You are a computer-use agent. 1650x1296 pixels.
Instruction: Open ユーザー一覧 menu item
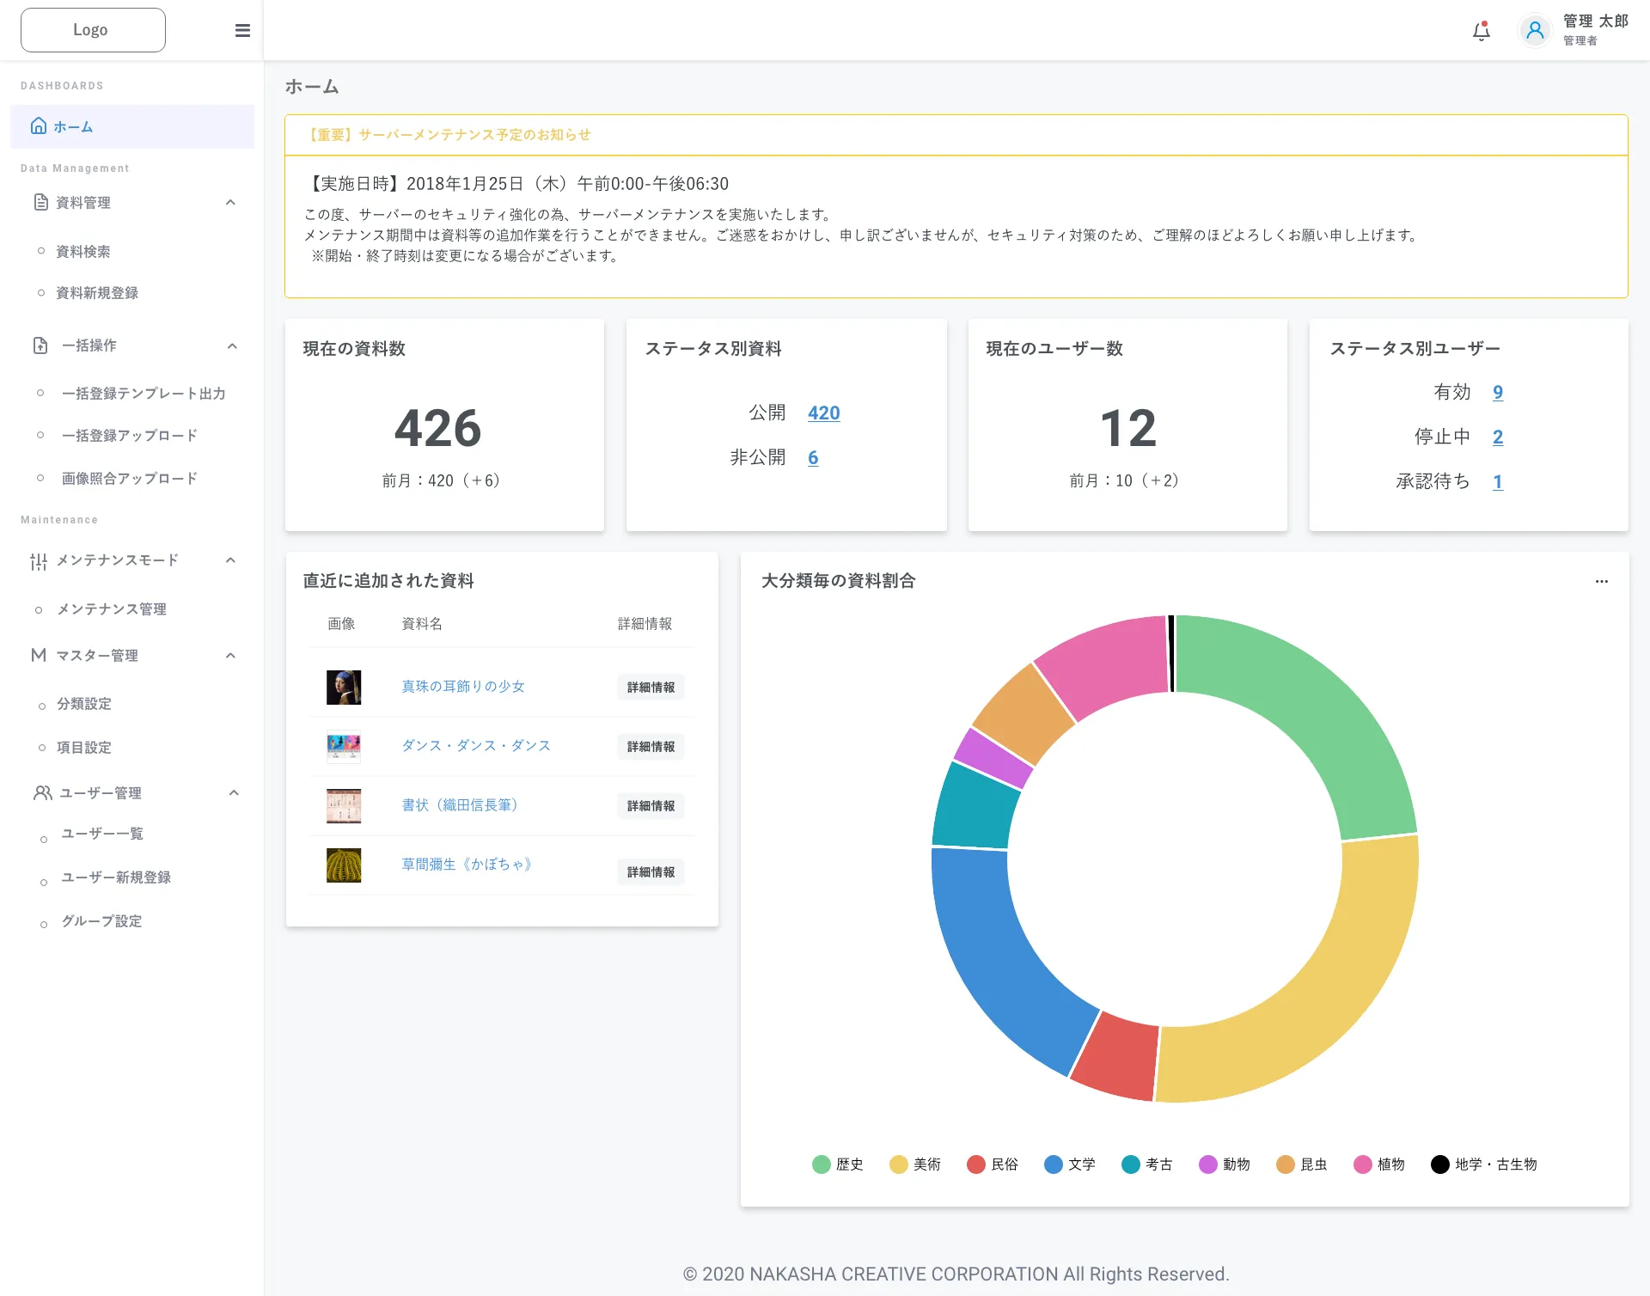tap(102, 834)
